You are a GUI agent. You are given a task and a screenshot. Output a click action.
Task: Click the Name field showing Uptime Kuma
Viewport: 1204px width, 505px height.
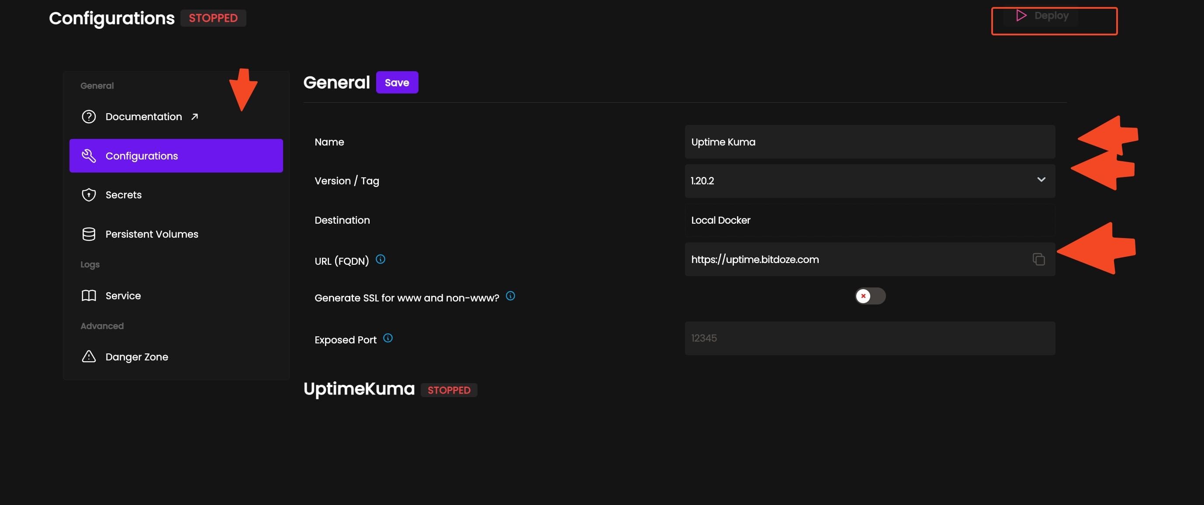(x=869, y=142)
